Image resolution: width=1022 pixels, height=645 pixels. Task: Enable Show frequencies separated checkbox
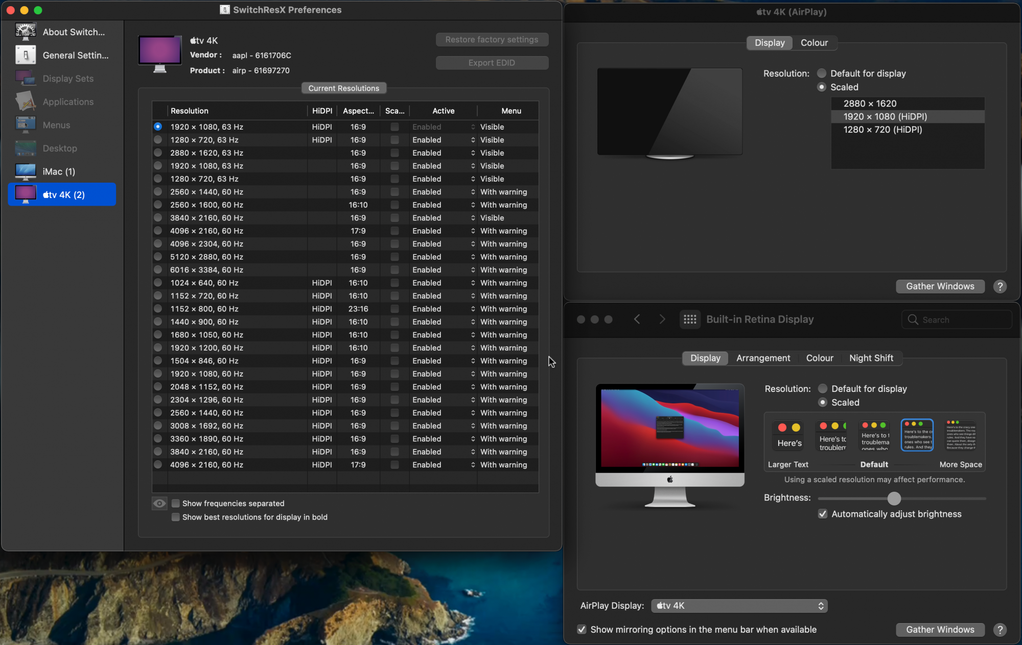176,504
